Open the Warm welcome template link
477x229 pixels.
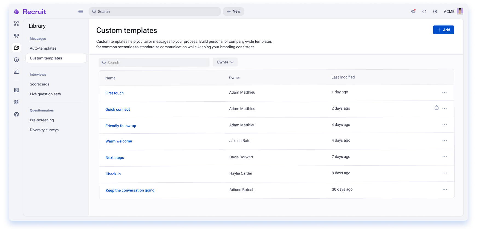click(x=119, y=141)
